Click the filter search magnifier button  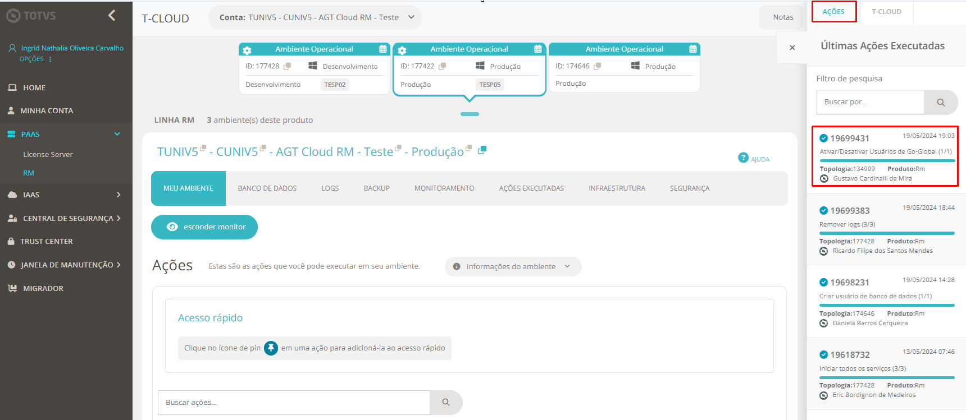(x=941, y=102)
